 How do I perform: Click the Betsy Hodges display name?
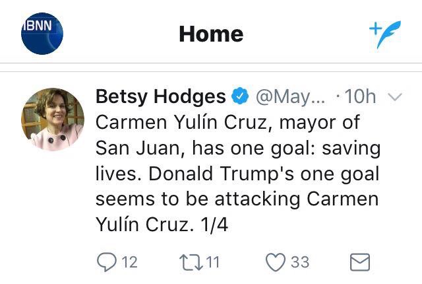[x=160, y=97]
